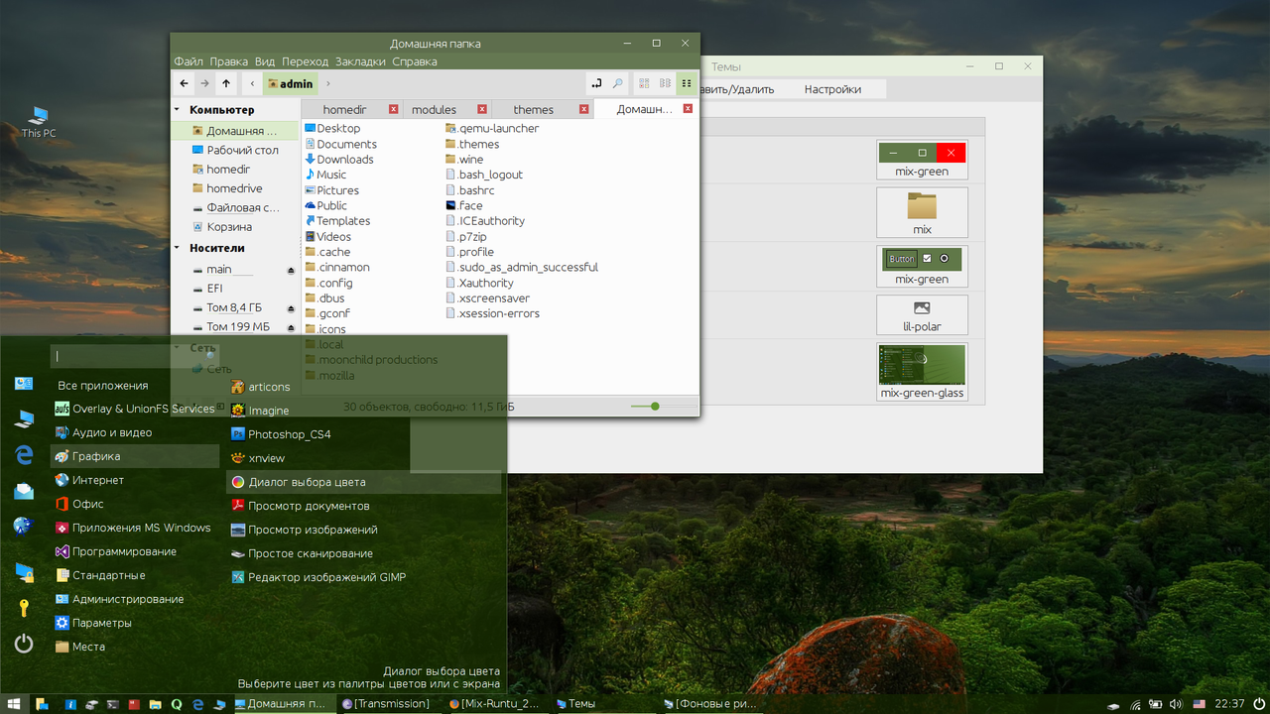Open the Правка menu
This screenshot has height=714, width=1270.
[229, 61]
